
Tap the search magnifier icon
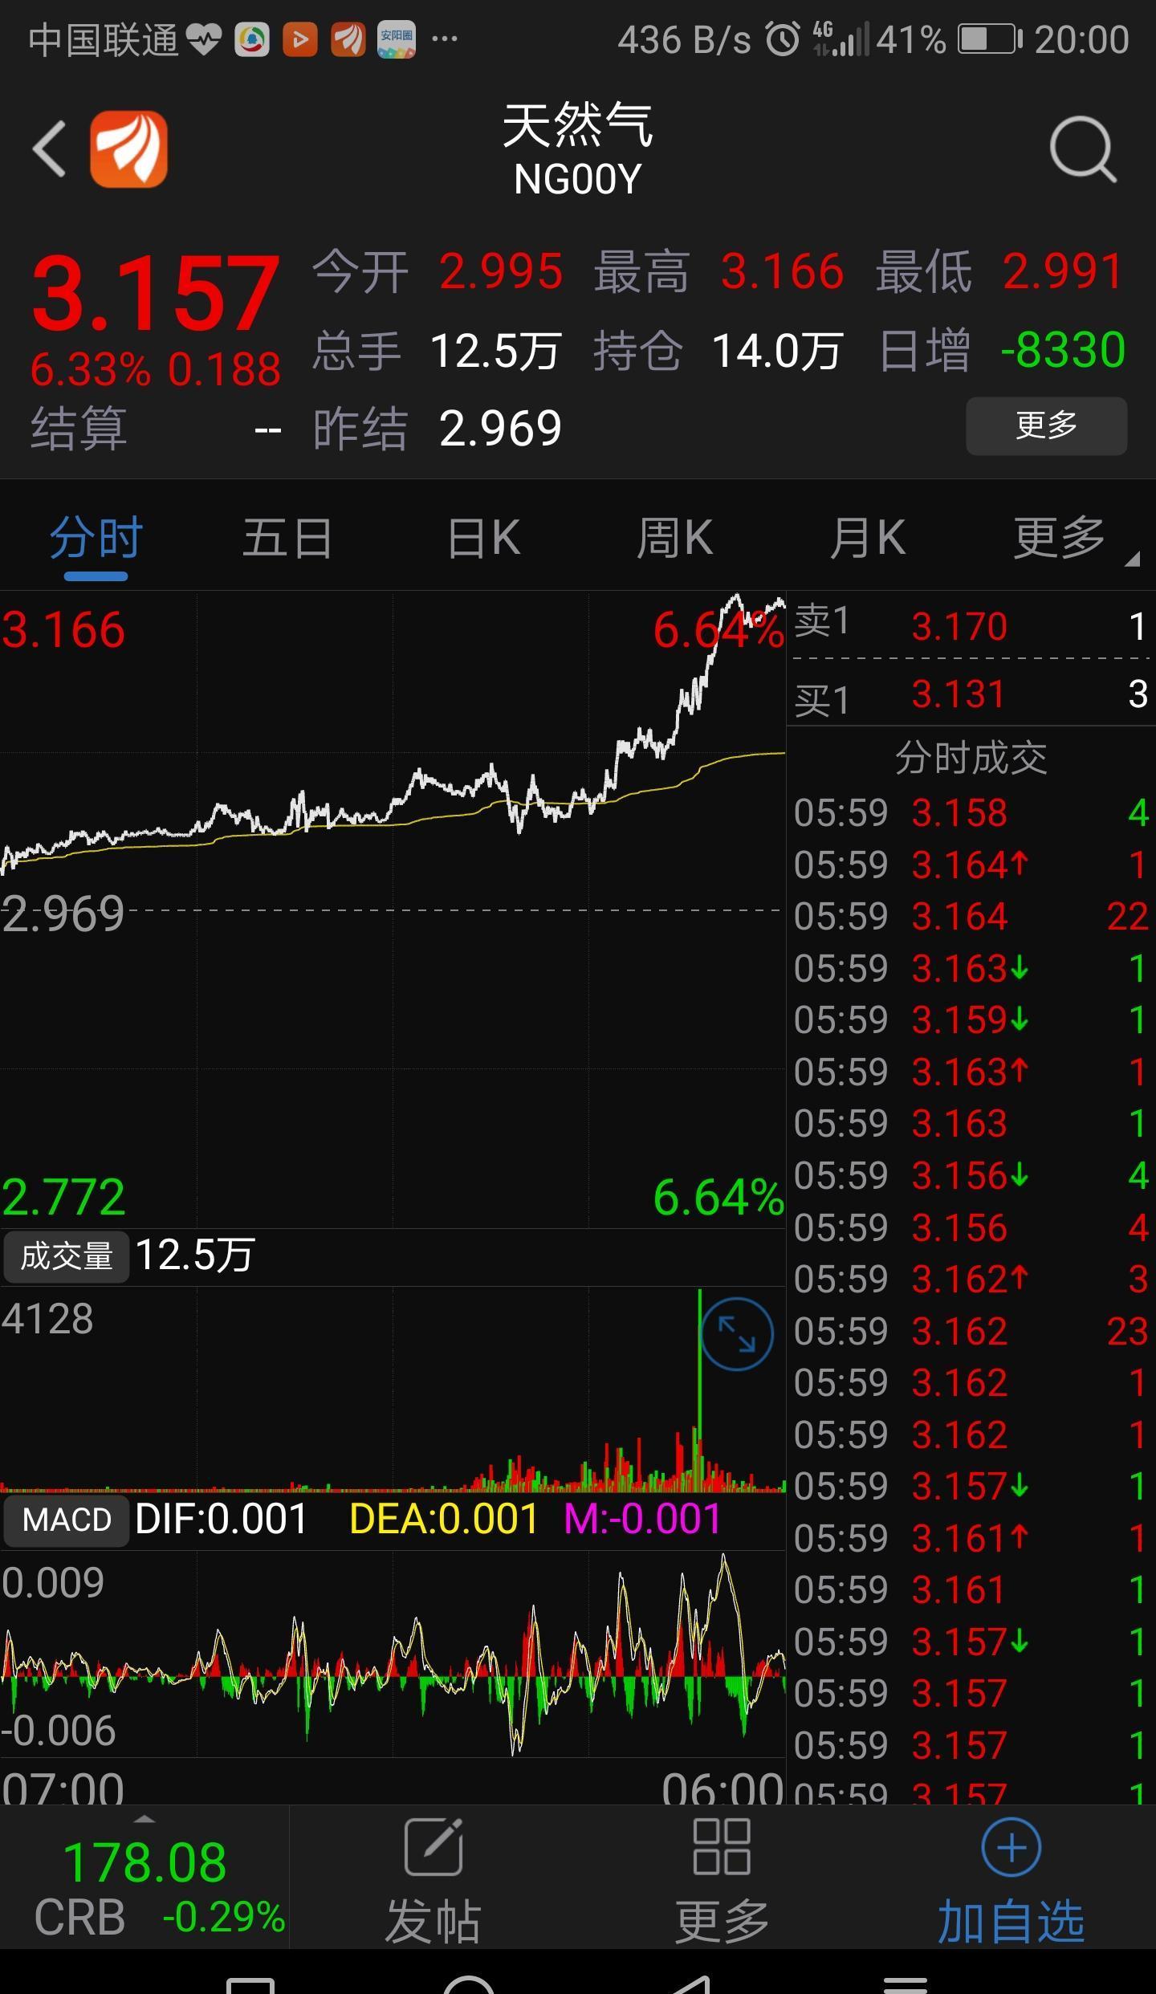coord(1083,149)
